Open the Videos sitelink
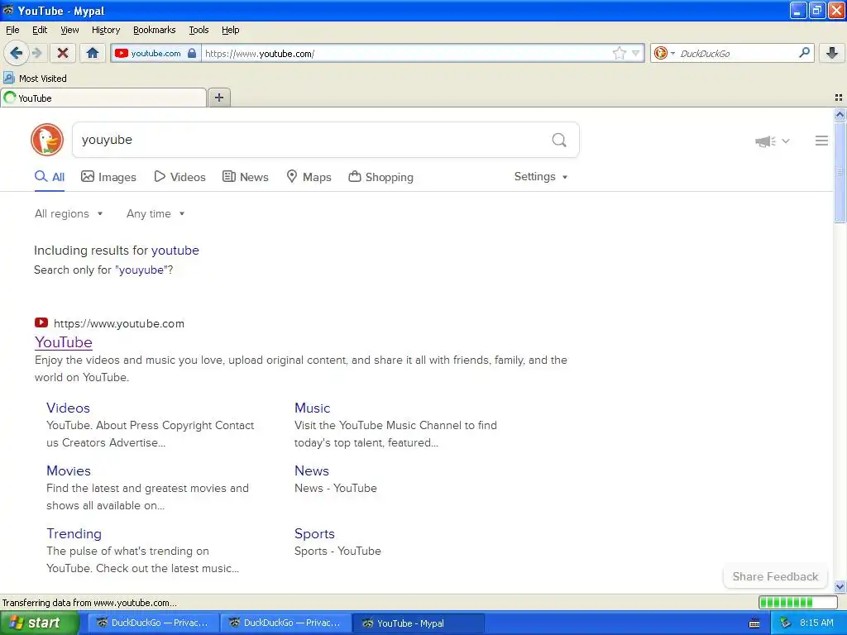 click(x=68, y=408)
